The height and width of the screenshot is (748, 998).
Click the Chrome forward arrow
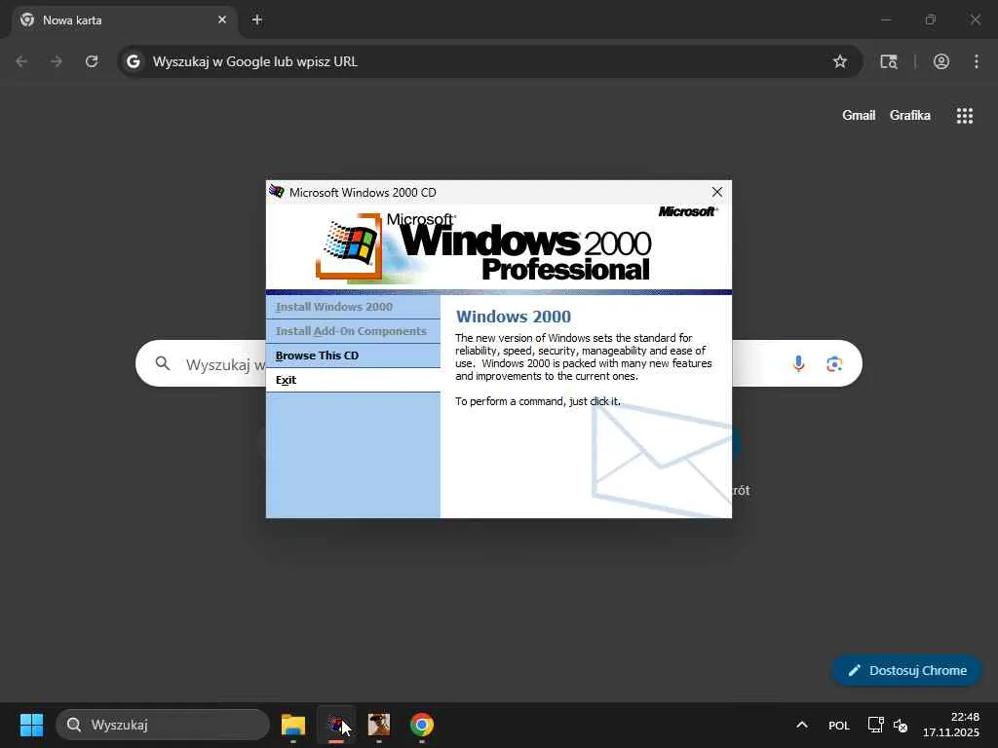(x=57, y=61)
